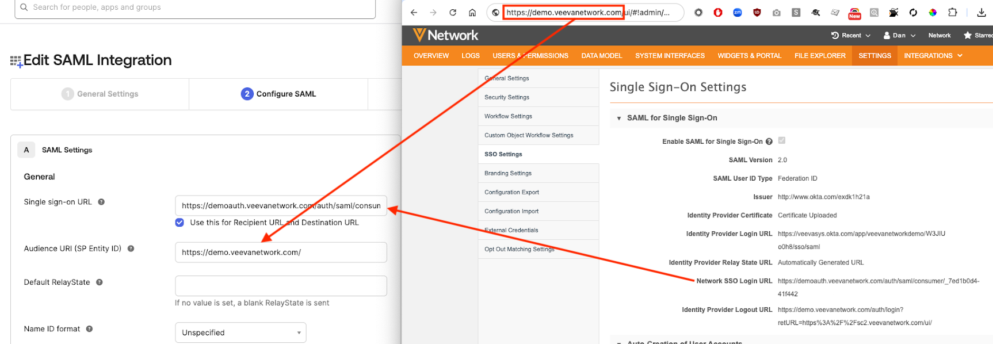993x344 pixels.
Task: Open the extensions puzzle-piece icon
Action: (x=952, y=13)
